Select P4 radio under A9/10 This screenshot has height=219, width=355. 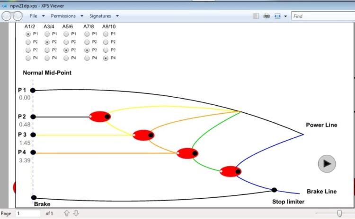pyautogui.click(x=106, y=58)
